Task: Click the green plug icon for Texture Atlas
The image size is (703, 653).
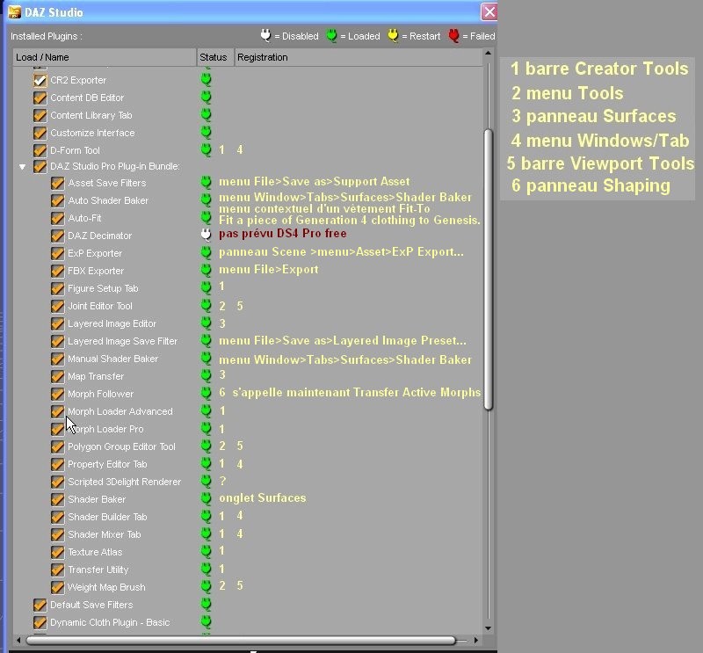Action: (206, 552)
